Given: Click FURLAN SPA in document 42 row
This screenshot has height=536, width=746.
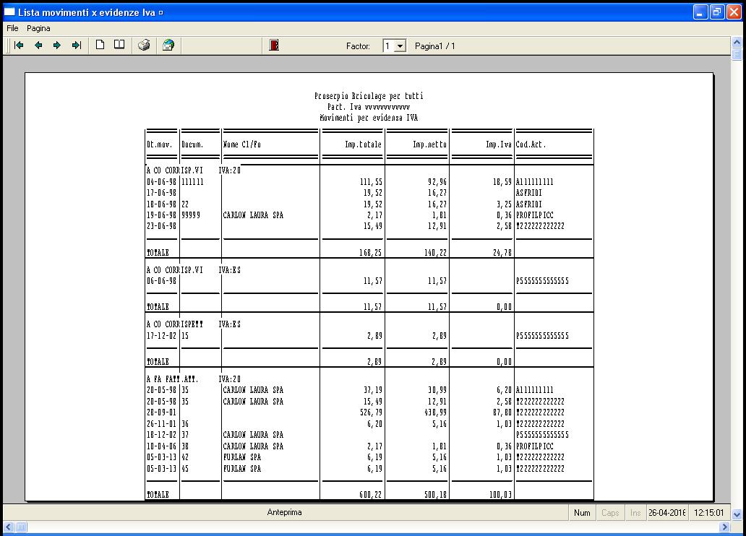Looking at the screenshot, I should coord(241,457).
